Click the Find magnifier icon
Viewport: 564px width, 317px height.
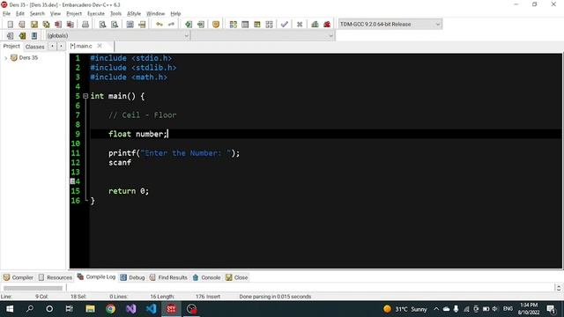pos(102,25)
